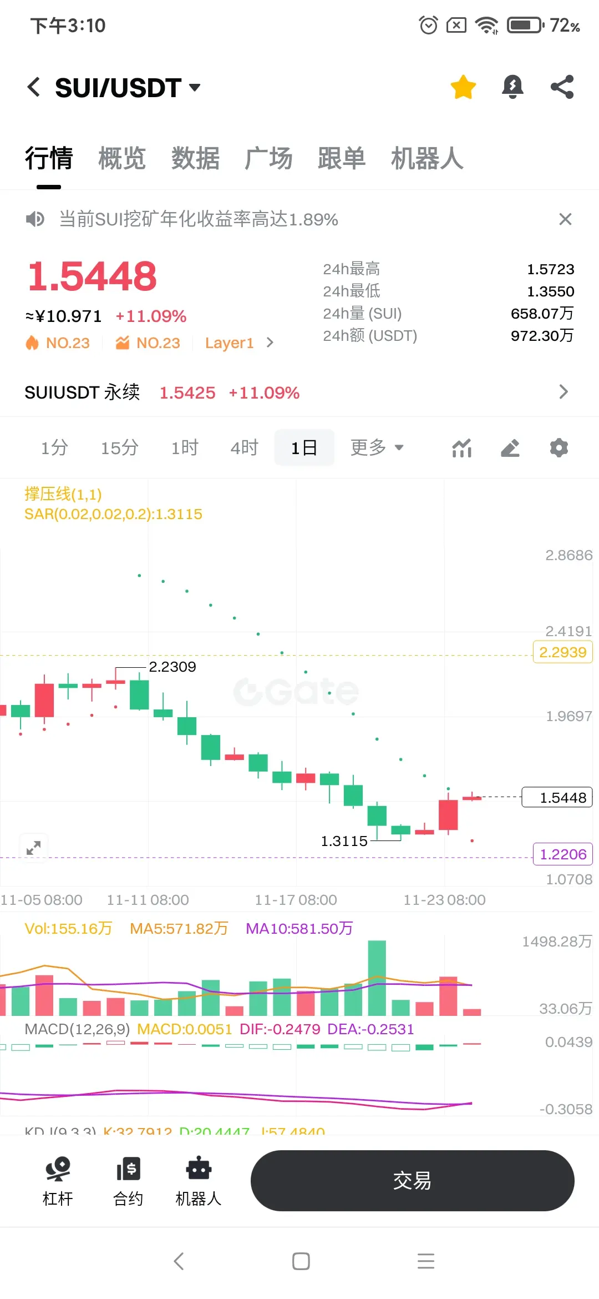
Task: Select the 1日 timeframe
Action: pos(304,447)
